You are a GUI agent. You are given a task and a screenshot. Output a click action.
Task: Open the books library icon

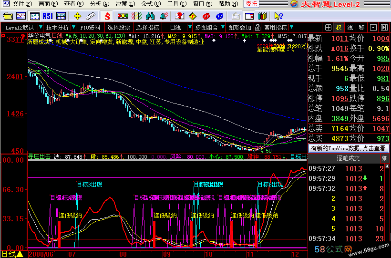coord(262,16)
